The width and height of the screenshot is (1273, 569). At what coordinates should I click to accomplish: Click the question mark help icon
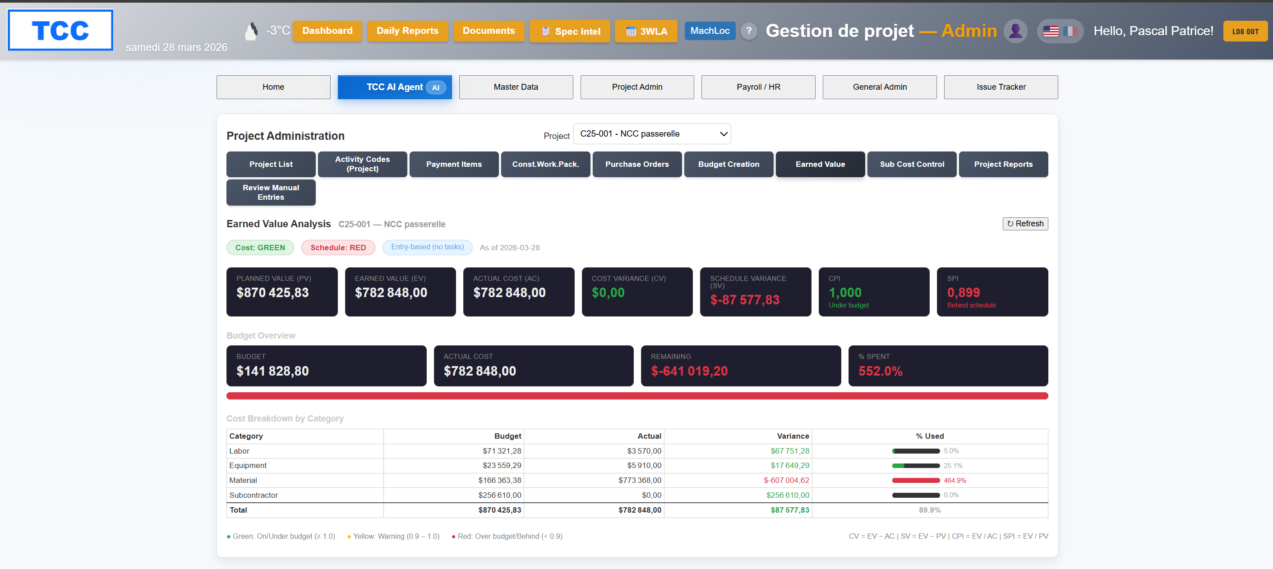(x=749, y=31)
